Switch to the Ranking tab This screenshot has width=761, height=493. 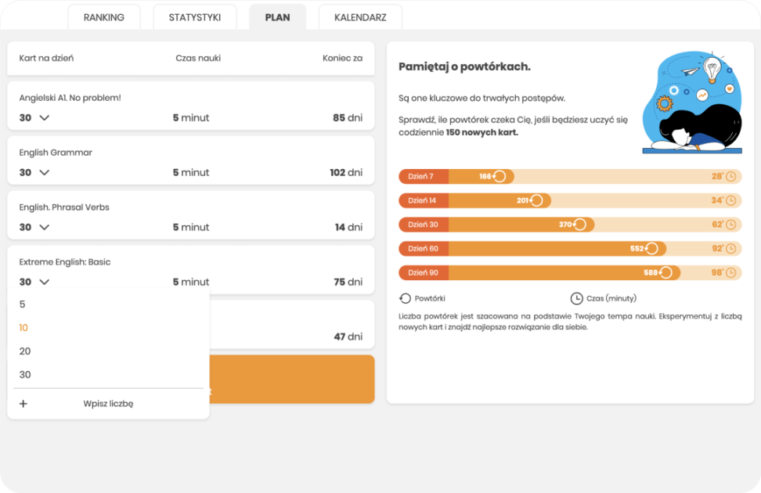(104, 17)
